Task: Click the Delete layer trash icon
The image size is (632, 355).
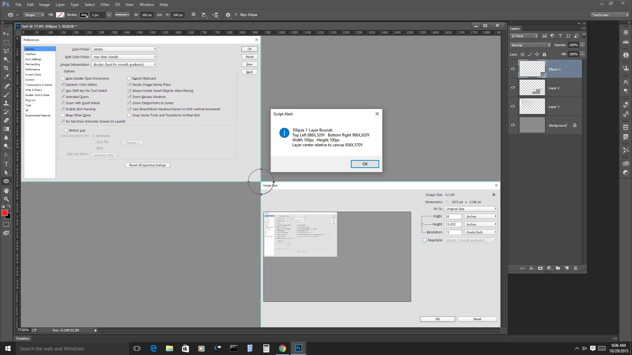Action: point(575,268)
